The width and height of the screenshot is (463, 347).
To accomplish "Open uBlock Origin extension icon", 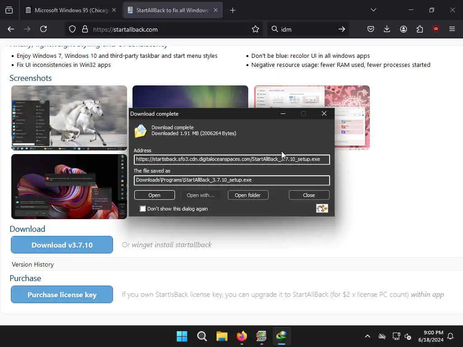I will coord(435,29).
